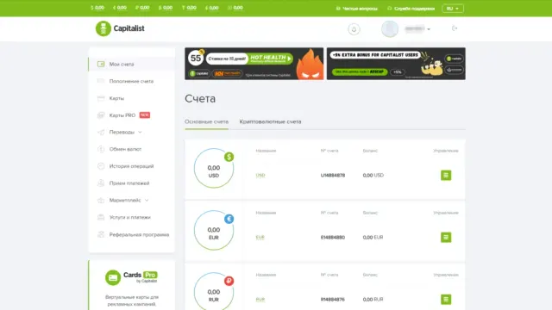Screen dimensions: 552x310
Task: Click the Реферальная программа icon
Action: coord(101,234)
